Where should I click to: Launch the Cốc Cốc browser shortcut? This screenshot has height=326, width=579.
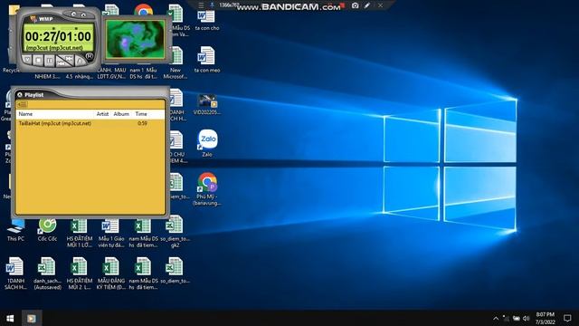pos(47,229)
